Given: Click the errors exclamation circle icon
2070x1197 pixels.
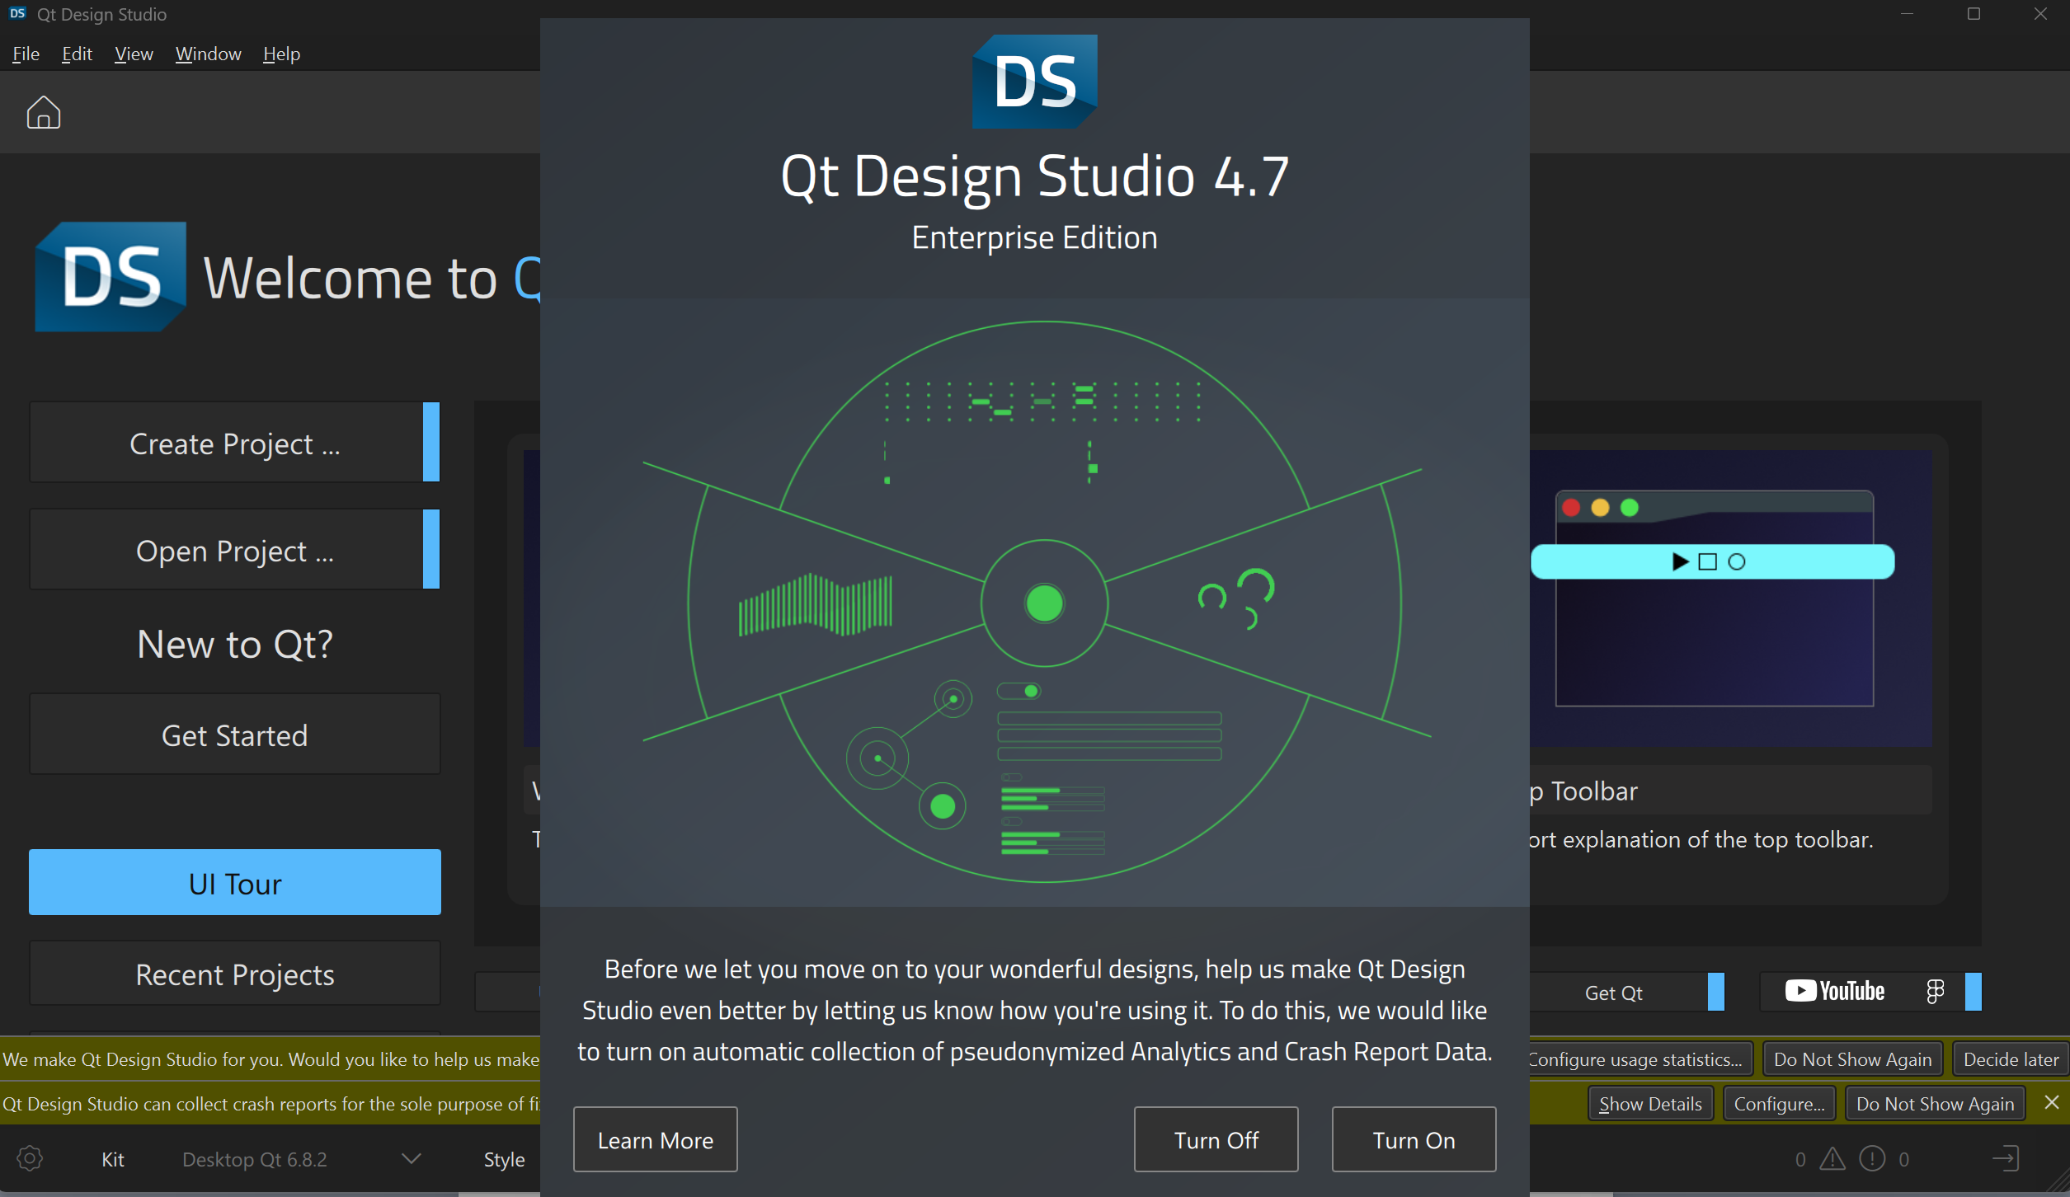Looking at the screenshot, I should [1872, 1159].
